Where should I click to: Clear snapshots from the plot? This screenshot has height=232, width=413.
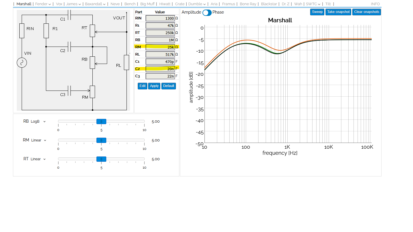point(367,12)
